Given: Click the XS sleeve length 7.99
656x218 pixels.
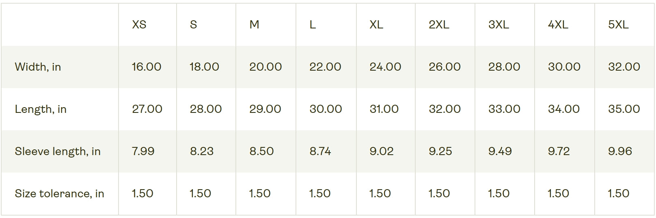Looking at the screenshot, I should tap(143, 151).
